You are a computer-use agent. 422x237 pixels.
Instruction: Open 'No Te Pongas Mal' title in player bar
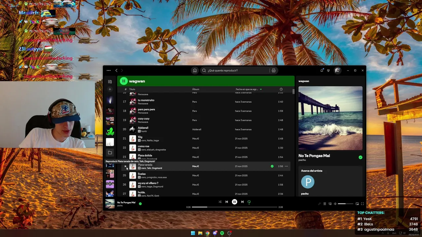coord(126,202)
